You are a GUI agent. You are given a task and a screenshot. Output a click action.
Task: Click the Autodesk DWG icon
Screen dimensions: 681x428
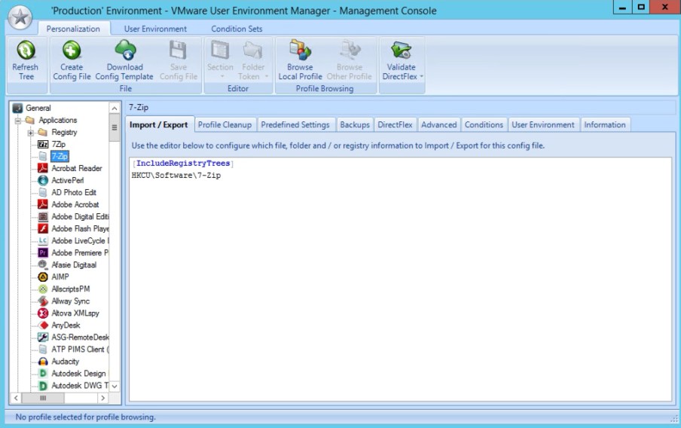pos(42,385)
